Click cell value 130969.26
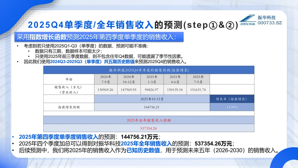Image resolution: width=298 pixels, height=168 pixels. point(105,90)
